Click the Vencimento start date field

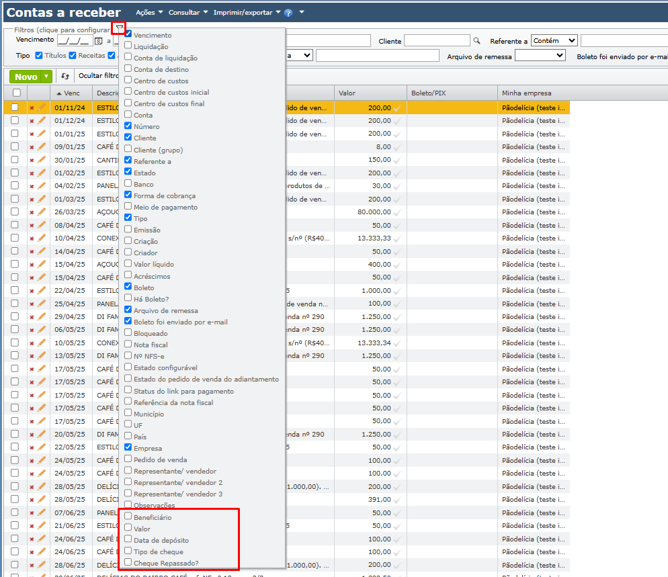tap(75, 41)
